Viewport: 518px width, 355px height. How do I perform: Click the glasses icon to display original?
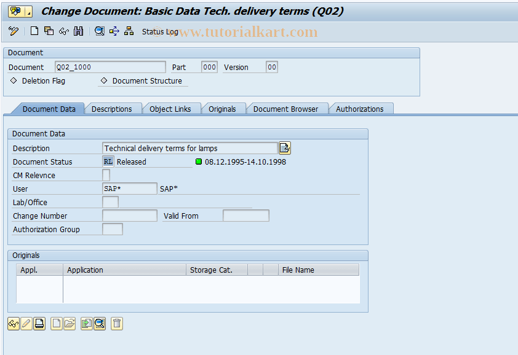(x=14, y=323)
